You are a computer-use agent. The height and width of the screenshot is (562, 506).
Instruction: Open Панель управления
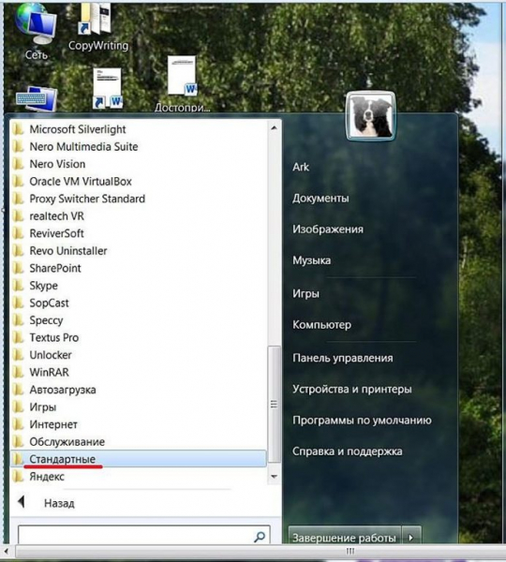342,358
